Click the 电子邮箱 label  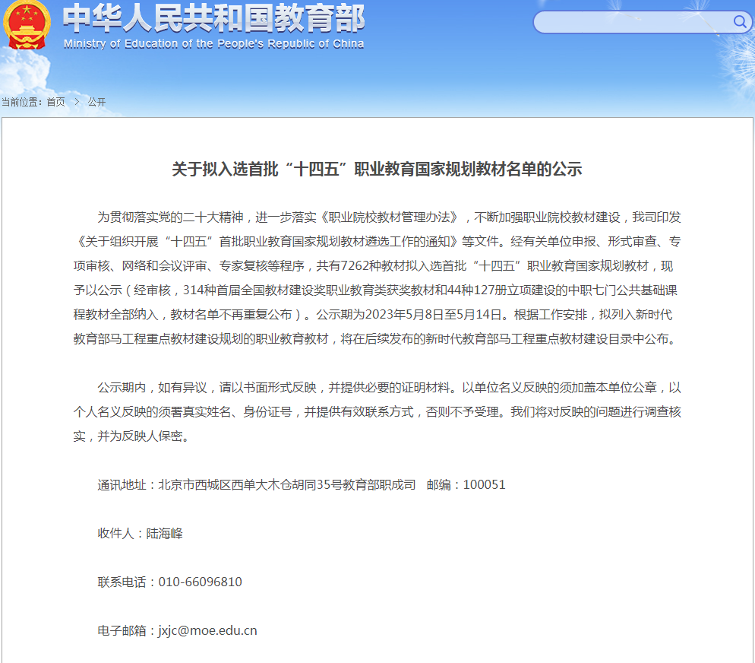[122, 631]
